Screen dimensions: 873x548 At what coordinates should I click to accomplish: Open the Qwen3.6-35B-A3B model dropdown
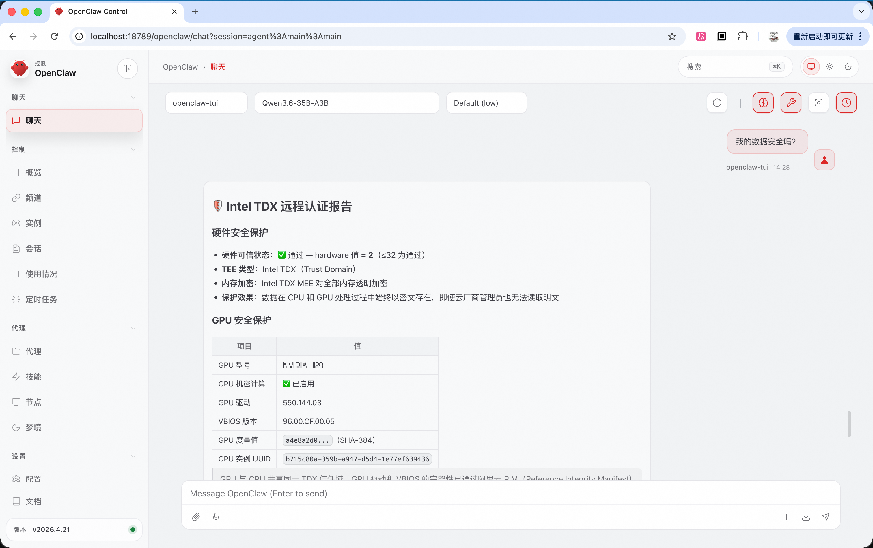pos(347,103)
